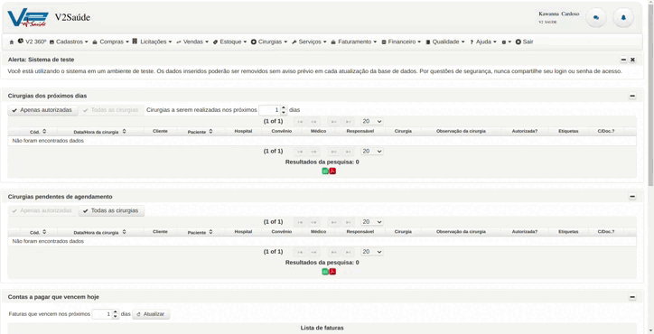Toggle Todas as cirurgias in próximos dias

click(x=111, y=110)
